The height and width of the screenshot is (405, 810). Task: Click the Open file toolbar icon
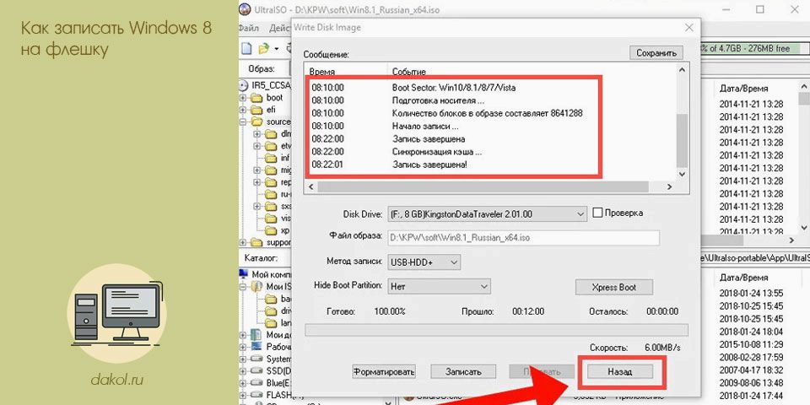(263, 49)
